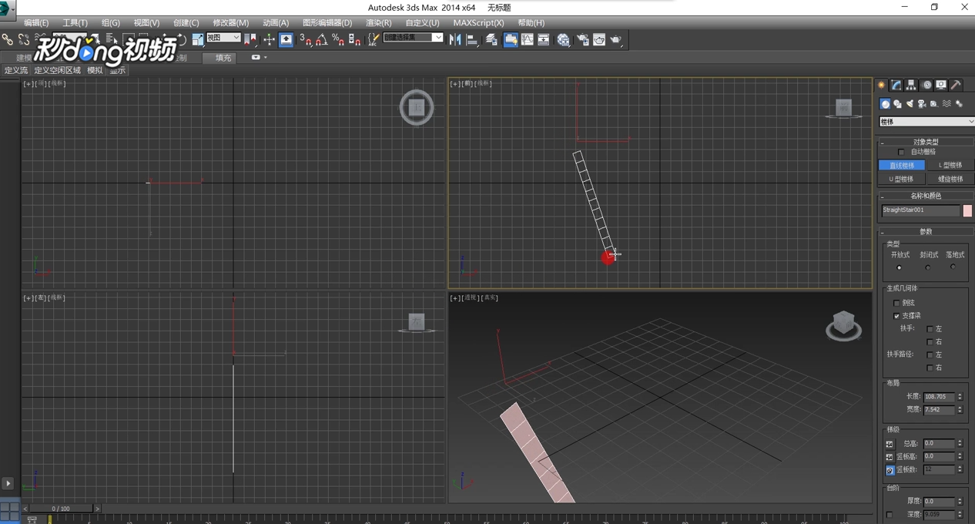Toggle the Percent Snap tool
The width and height of the screenshot is (975, 524).
(338, 39)
